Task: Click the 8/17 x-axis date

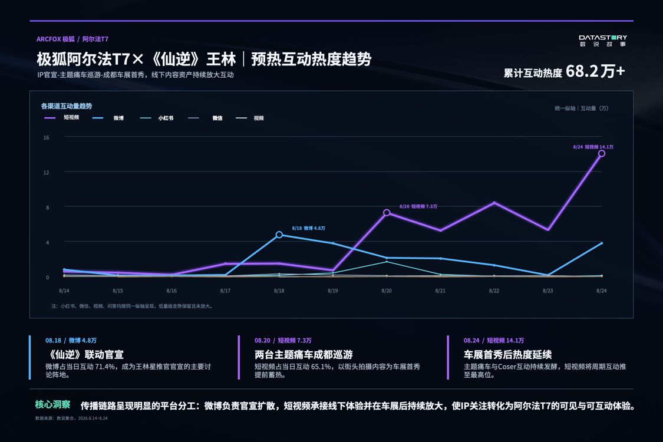Action: (x=225, y=291)
